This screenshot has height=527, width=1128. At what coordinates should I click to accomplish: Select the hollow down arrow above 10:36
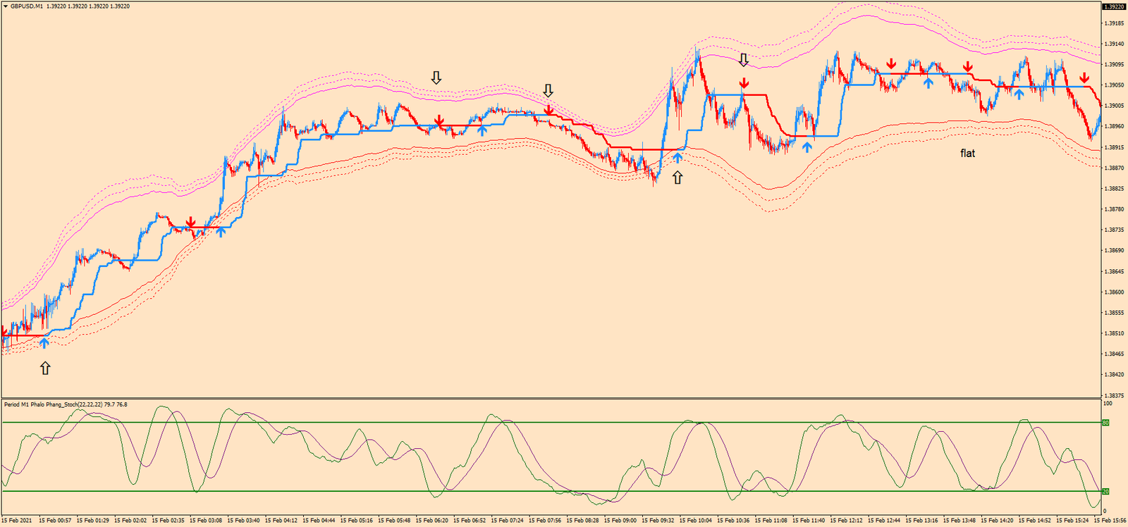point(743,60)
